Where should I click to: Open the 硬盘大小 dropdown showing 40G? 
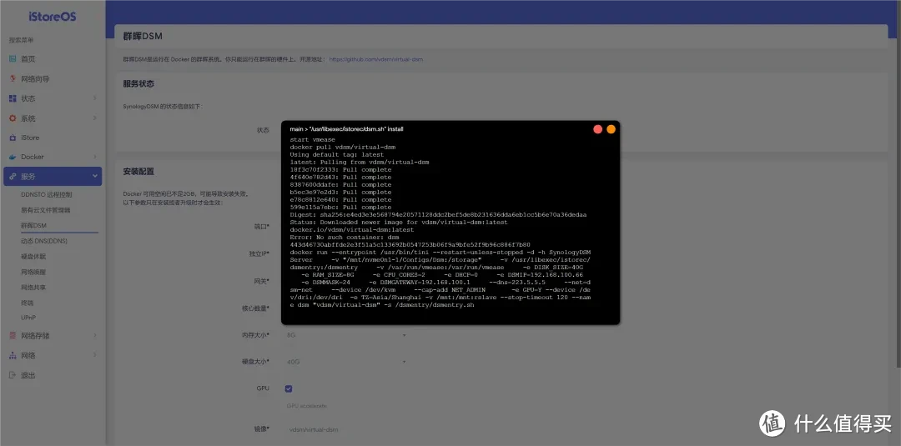click(x=346, y=362)
